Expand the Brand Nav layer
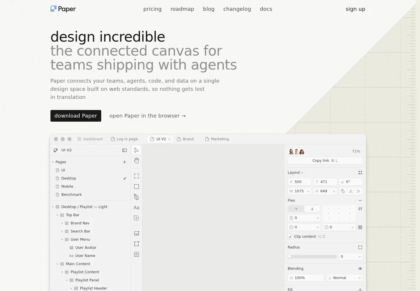 (62, 223)
